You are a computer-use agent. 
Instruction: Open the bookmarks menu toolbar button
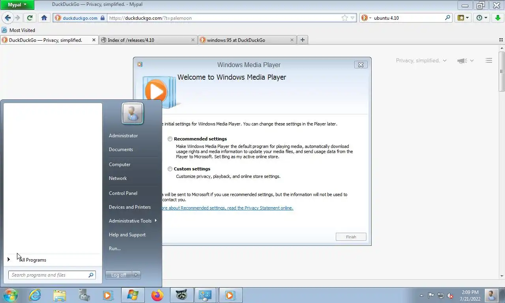click(x=463, y=18)
